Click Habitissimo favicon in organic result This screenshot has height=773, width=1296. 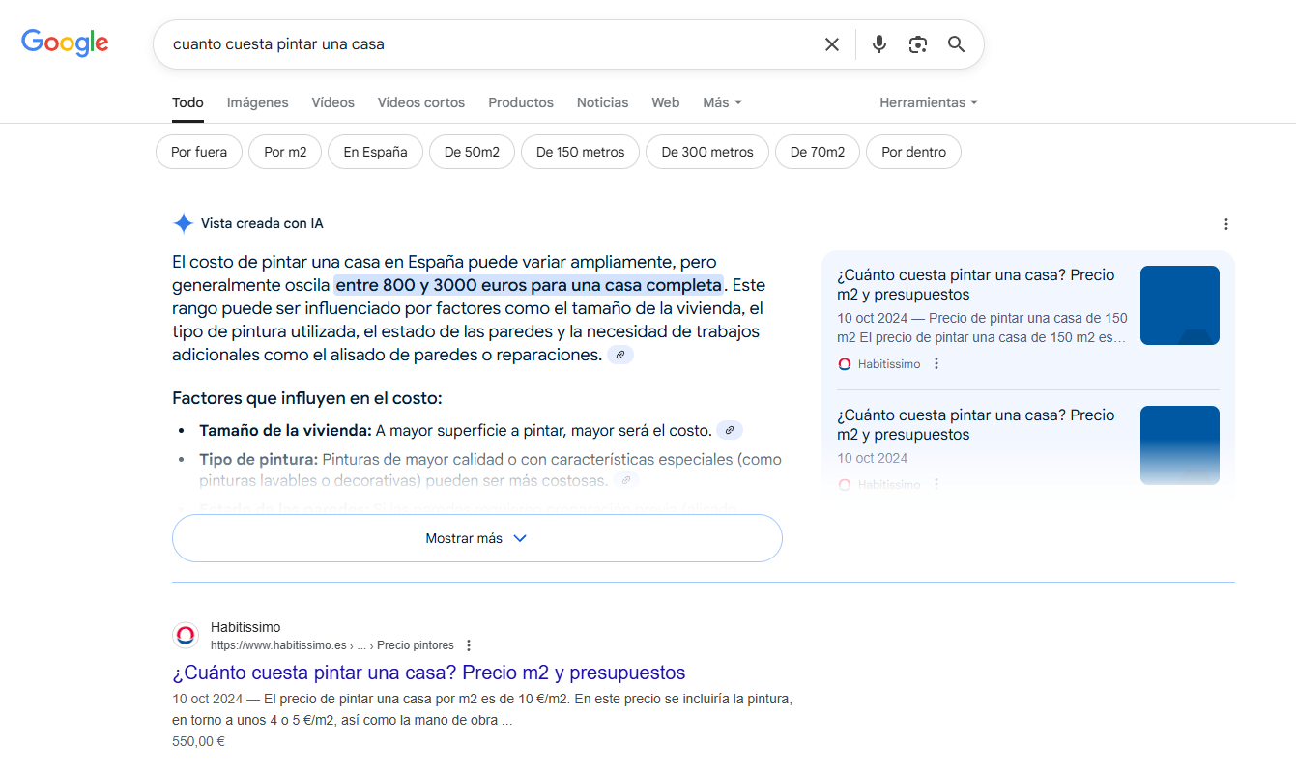click(x=186, y=636)
